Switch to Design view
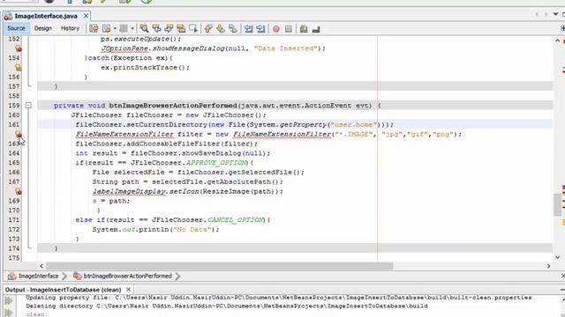565x317 pixels. coord(43,28)
